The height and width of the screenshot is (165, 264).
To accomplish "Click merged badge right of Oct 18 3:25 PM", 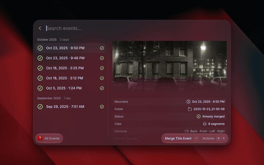I will point(102,68).
